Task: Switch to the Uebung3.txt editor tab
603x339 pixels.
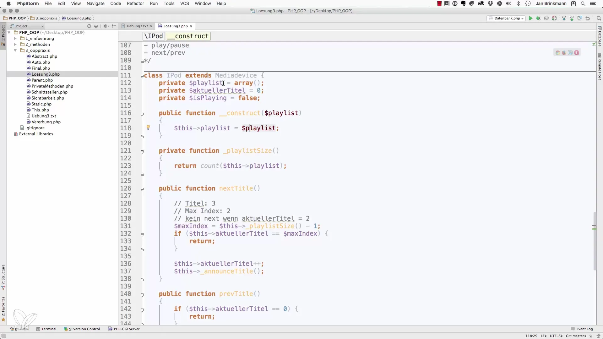Action: 137,26
